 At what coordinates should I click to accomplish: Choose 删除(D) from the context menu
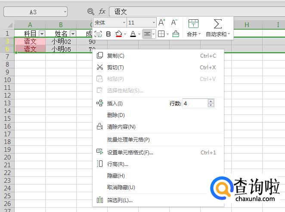[x=115, y=115]
